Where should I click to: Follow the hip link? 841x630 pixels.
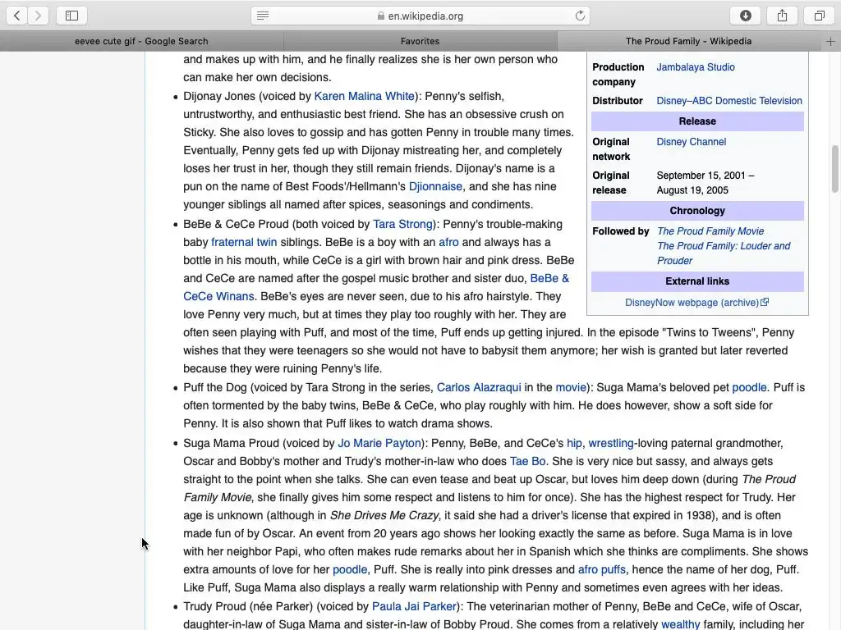574,443
